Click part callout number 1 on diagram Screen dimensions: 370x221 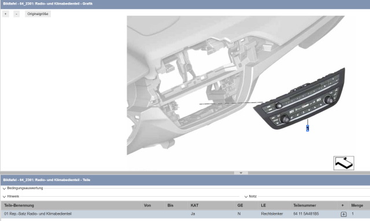click(308, 128)
